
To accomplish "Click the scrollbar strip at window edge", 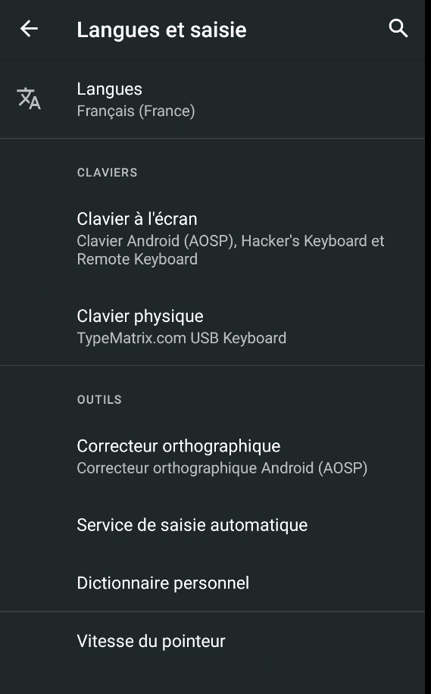I will tap(428, 347).
